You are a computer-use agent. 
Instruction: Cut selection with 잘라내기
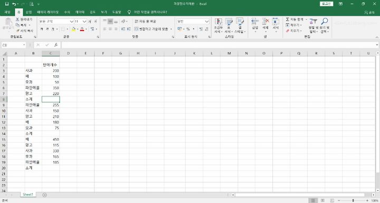tap(24, 19)
